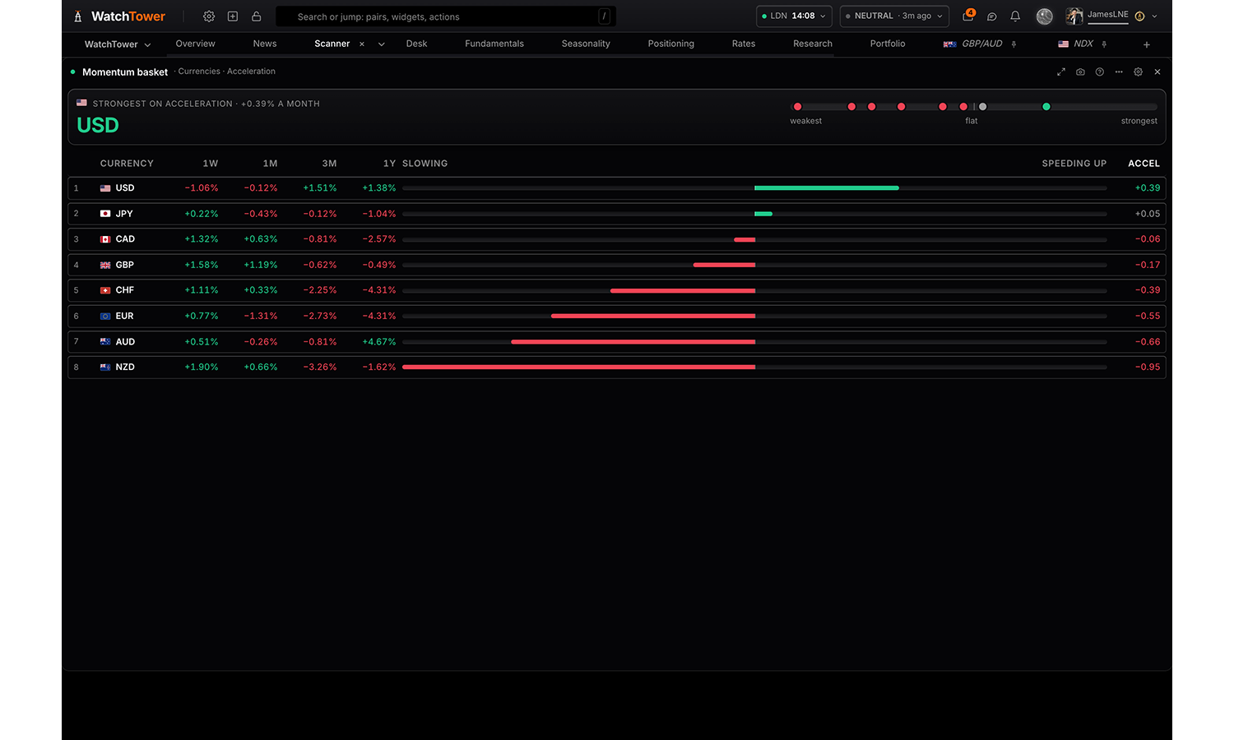Open the WatchTower workspace dropdown
The image size is (1234, 740).
[x=118, y=44]
